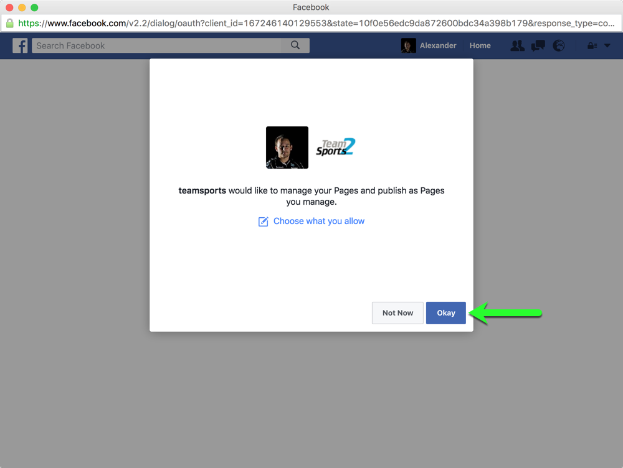Screen dimensions: 623x468
Task: Click the facebook.com URL in address bar
Action: point(316,23)
